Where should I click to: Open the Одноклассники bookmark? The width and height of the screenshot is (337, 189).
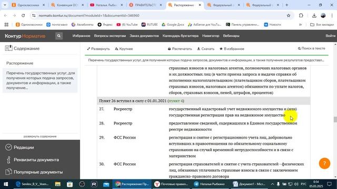coord(29,25)
